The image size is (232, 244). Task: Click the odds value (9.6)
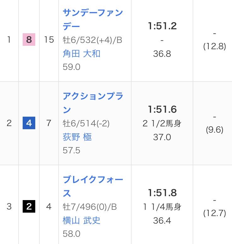(x=214, y=130)
